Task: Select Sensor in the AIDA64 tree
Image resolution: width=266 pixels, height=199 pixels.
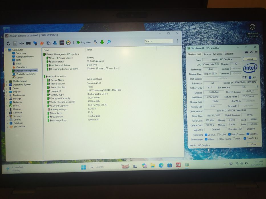Action: [x=20, y=78]
